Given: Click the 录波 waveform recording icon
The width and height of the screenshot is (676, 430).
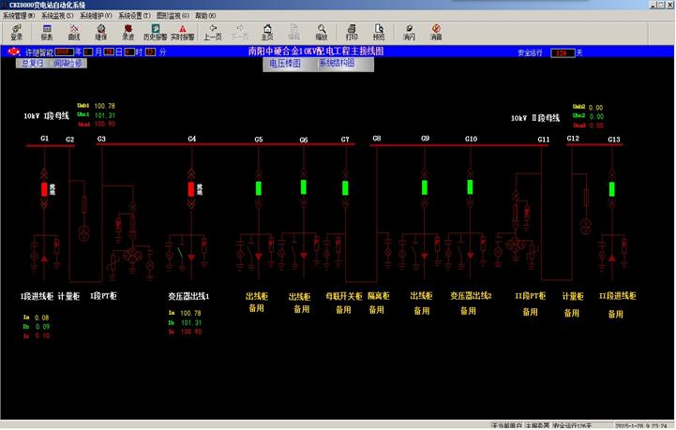Looking at the screenshot, I should [x=128, y=33].
